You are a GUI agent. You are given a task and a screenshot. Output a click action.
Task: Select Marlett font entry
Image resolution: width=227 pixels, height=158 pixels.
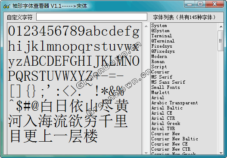pyautogui.click(x=160, y=92)
